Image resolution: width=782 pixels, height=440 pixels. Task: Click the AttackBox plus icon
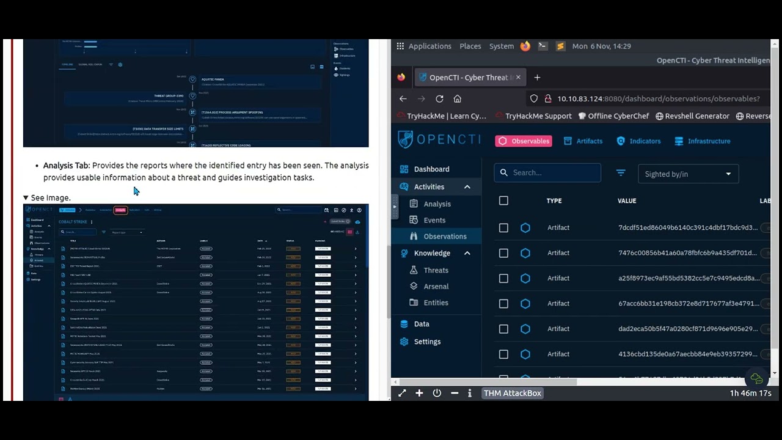pyautogui.click(x=419, y=393)
